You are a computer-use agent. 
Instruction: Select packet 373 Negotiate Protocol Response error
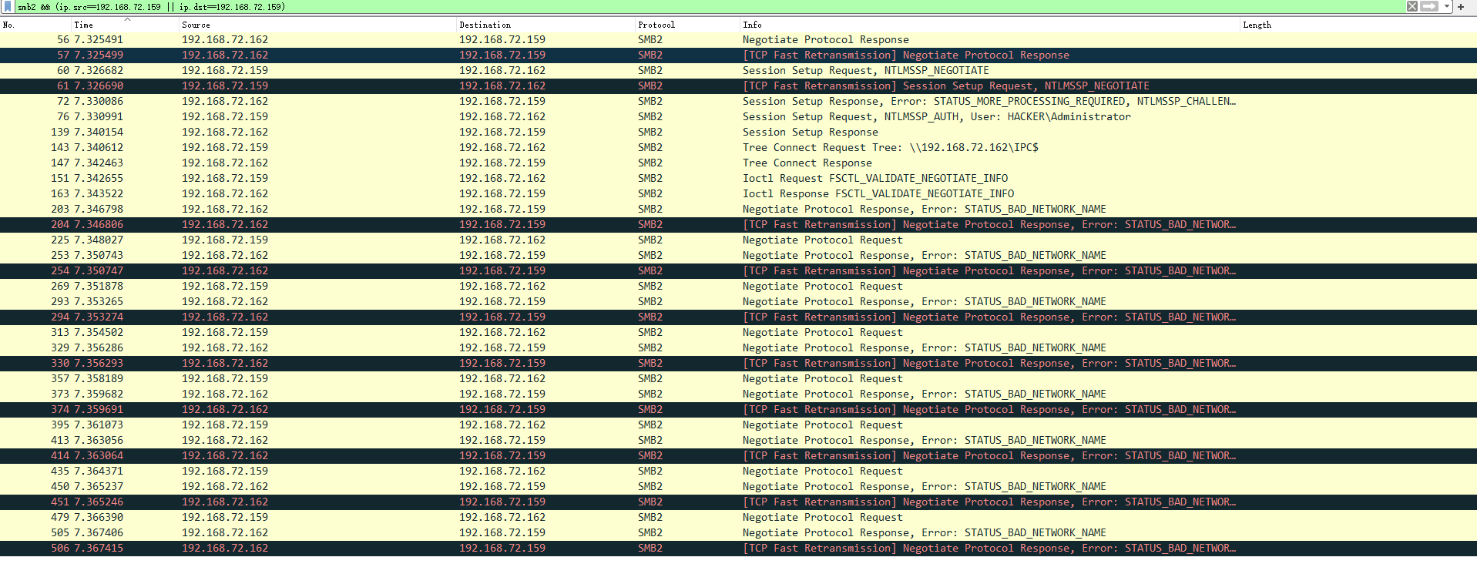(x=738, y=394)
